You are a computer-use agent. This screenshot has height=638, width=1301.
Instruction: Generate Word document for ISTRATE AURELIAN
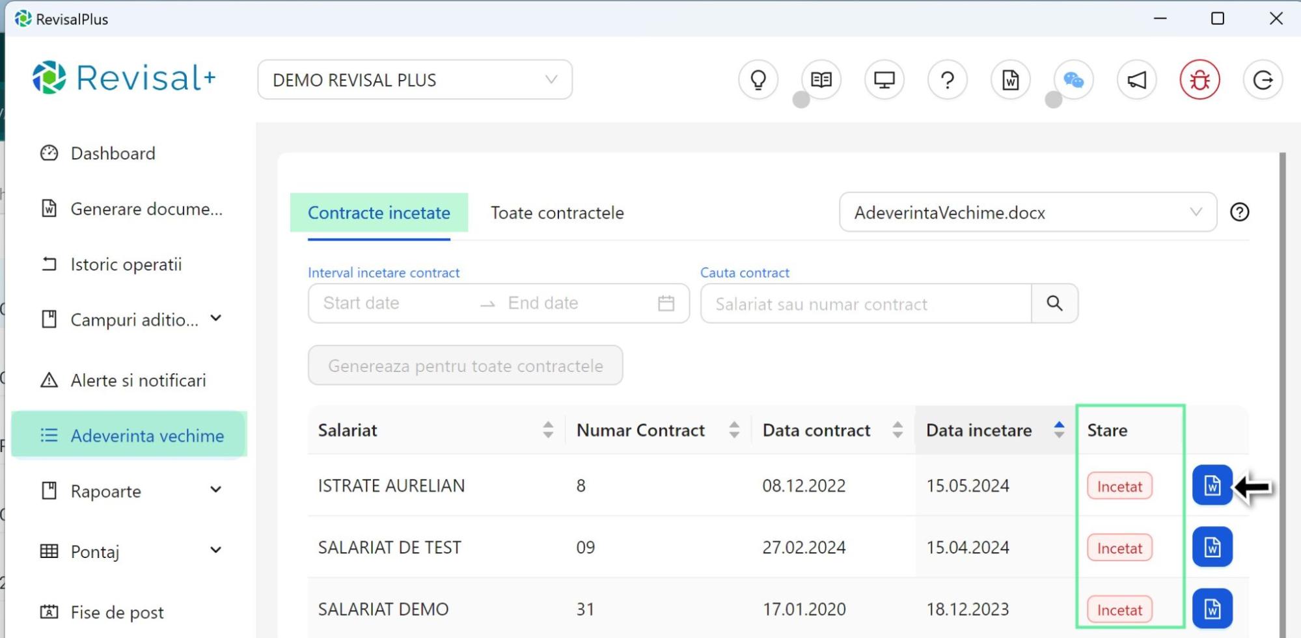(x=1212, y=485)
